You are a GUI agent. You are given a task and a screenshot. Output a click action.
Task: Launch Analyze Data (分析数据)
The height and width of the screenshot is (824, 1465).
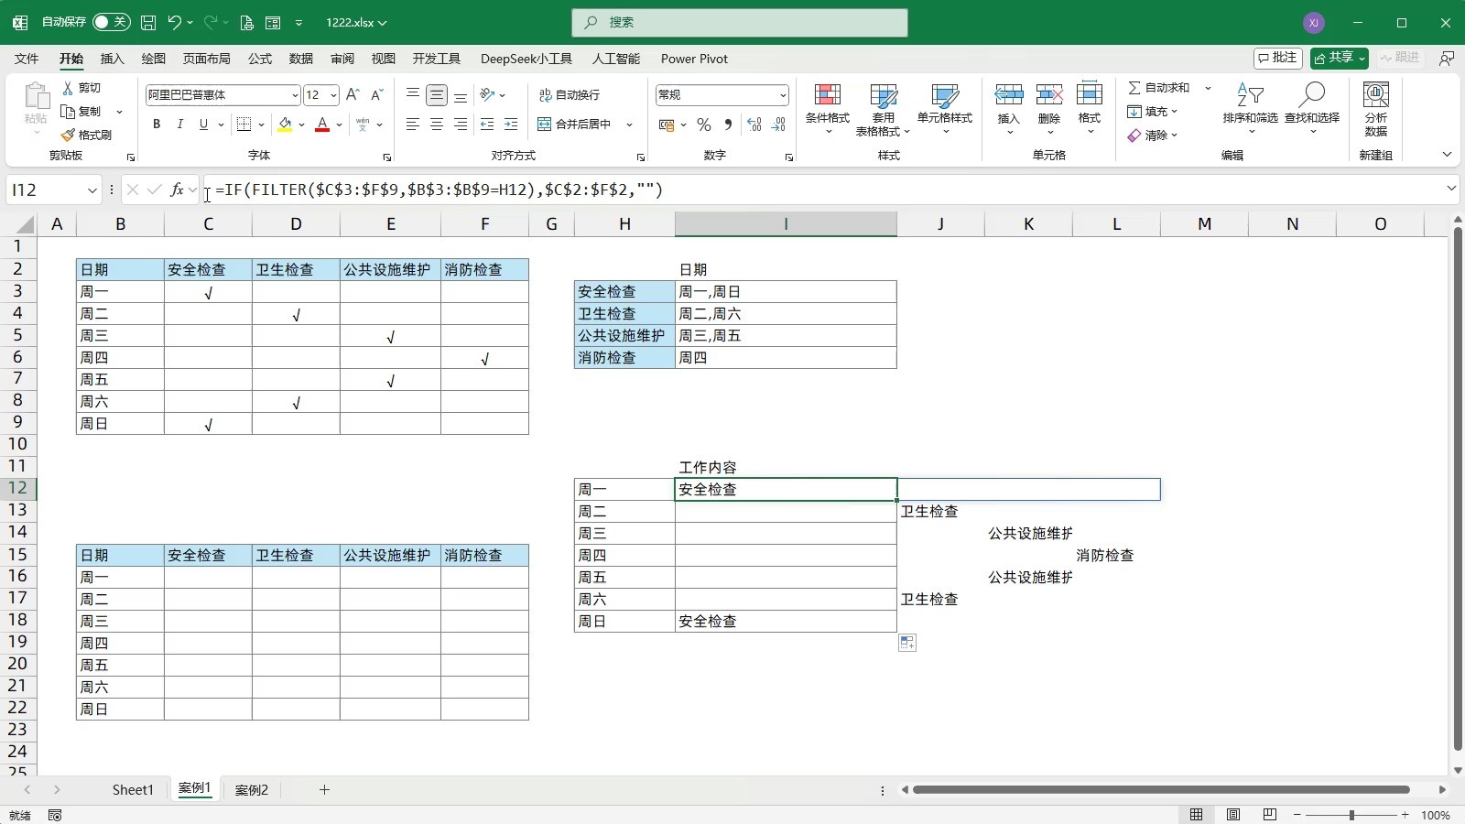[x=1374, y=108]
